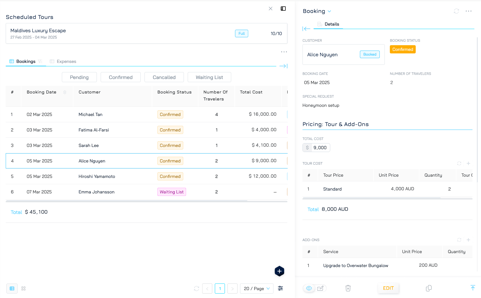The width and height of the screenshot is (481, 298).
Task: Click the Total Cost input field
Action: pyautogui.click(x=320, y=148)
